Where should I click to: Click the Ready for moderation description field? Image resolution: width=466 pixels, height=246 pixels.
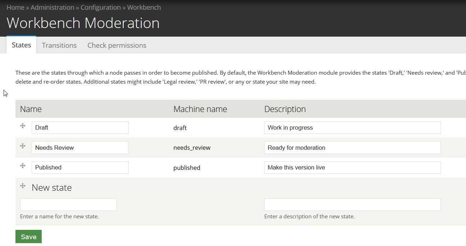tap(352, 148)
